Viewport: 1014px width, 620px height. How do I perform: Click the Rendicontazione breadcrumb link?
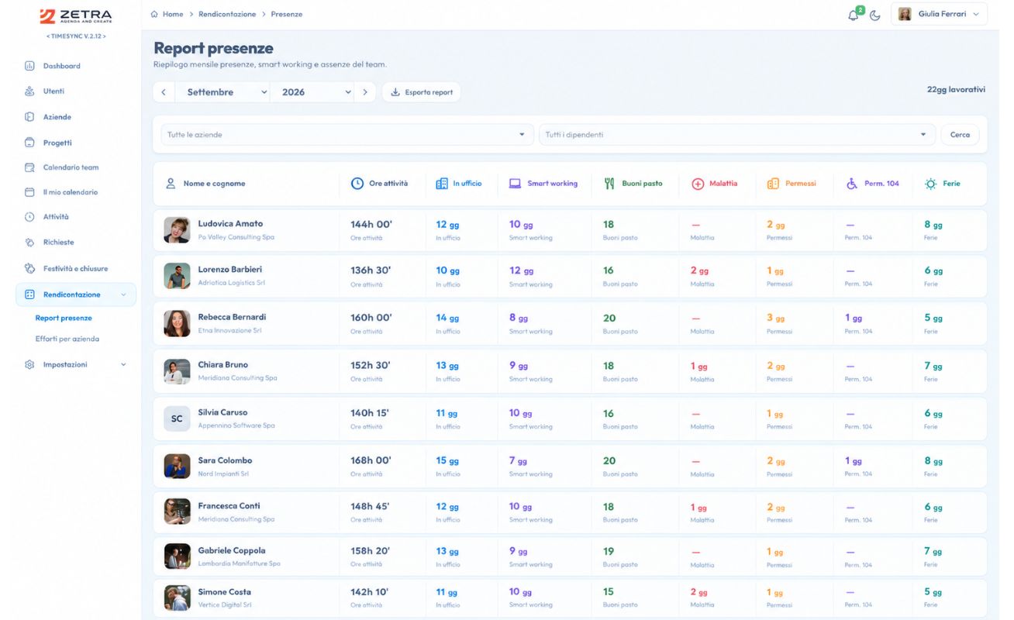tap(227, 14)
